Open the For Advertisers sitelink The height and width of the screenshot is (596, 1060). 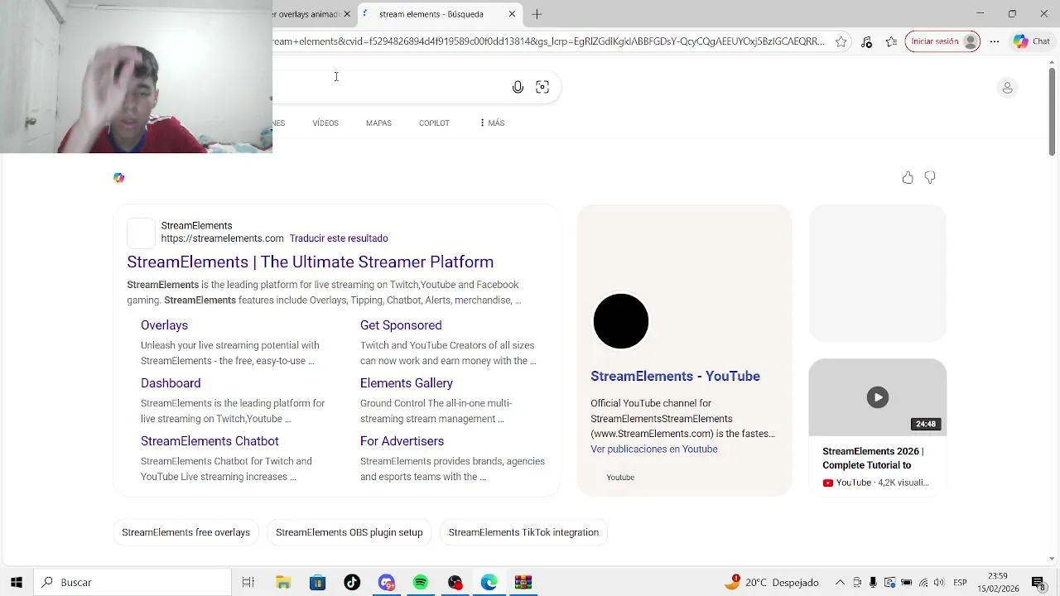pos(402,441)
